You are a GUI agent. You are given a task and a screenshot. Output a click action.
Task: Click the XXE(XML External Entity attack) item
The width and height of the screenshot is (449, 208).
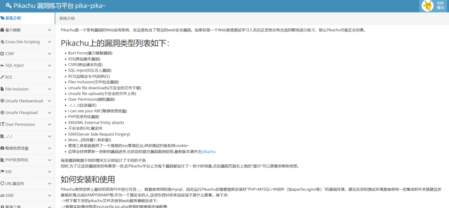[x=96, y=122]
